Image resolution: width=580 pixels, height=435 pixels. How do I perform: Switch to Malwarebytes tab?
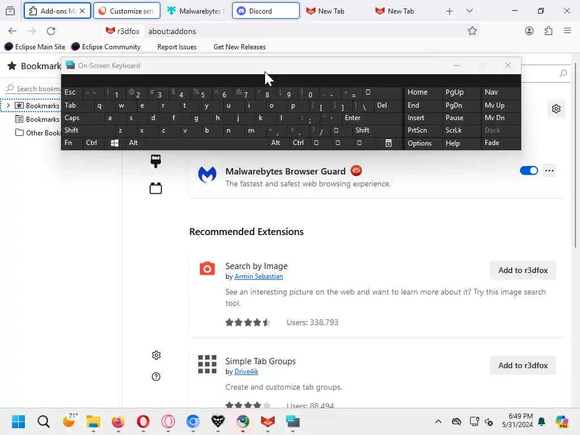coord(196,11)
